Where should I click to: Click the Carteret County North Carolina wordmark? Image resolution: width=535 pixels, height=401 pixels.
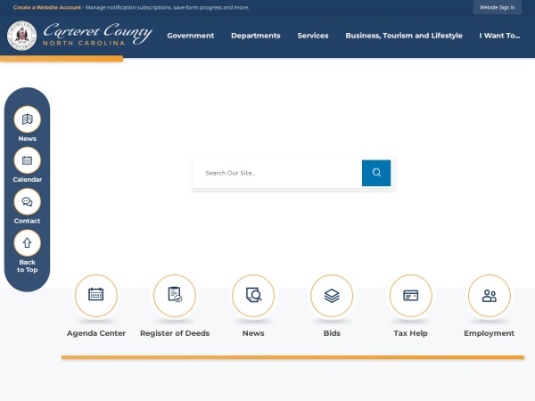point(97,34)
